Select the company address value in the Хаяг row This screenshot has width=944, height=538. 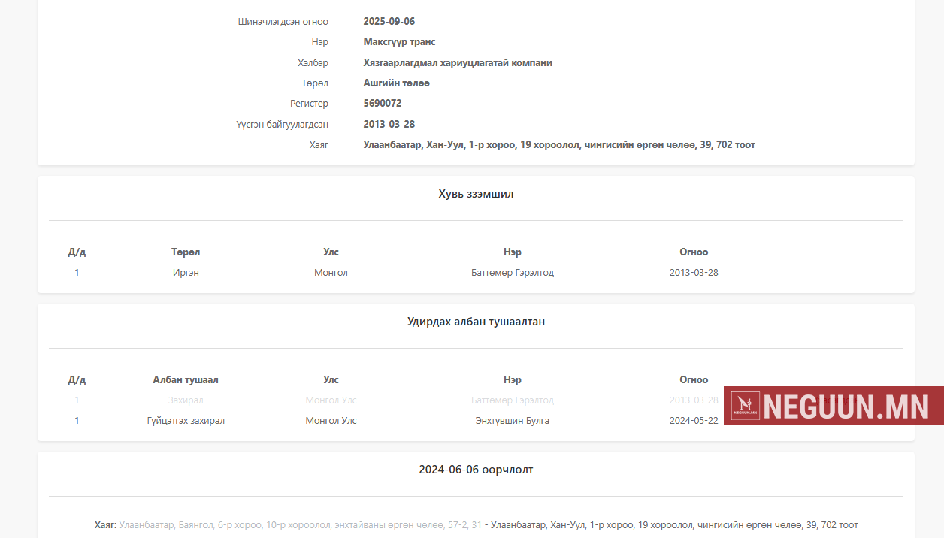pos(558,145)
